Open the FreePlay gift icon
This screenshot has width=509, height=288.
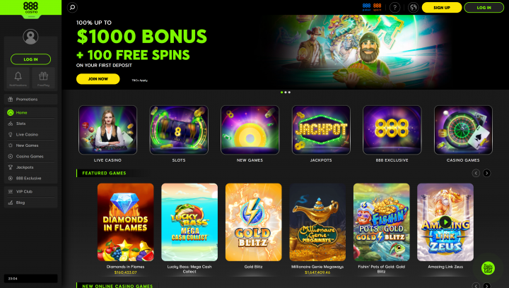[43, 78]
